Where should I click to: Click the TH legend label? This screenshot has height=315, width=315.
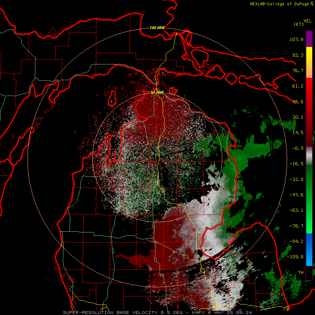tap(301, 273)
